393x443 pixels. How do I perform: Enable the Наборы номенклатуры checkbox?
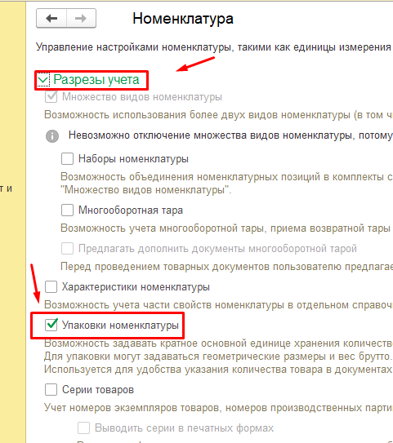(x=67, y=159)
